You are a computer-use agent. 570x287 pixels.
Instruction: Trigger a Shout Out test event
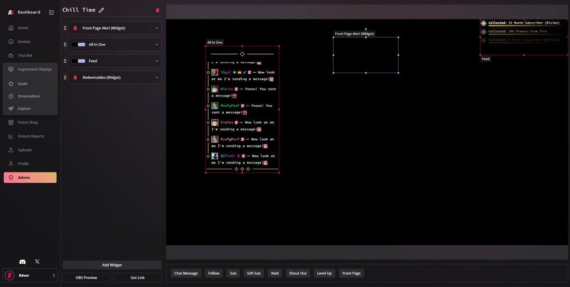click(298, 273)
